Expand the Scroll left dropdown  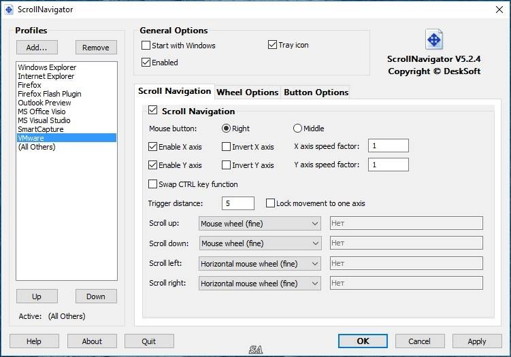click(x=260, y=264)
